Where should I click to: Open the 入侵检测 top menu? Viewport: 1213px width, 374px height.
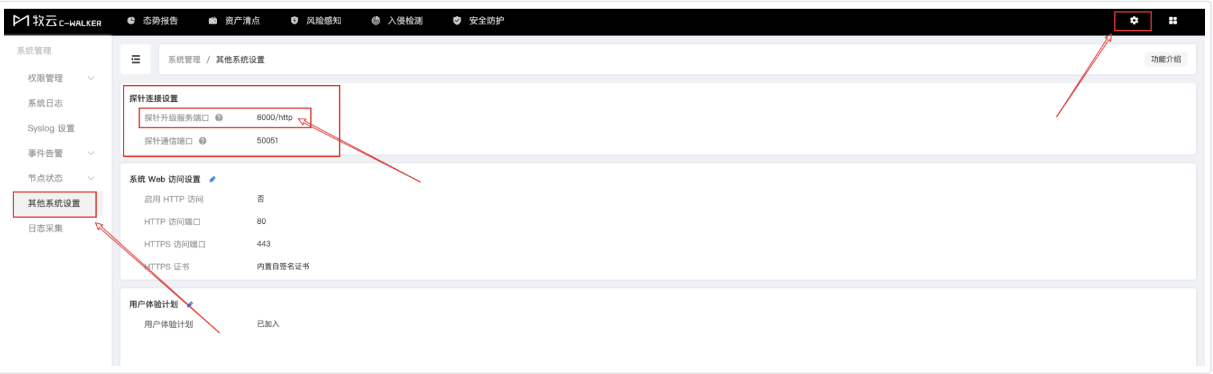[x=397, y=21]
